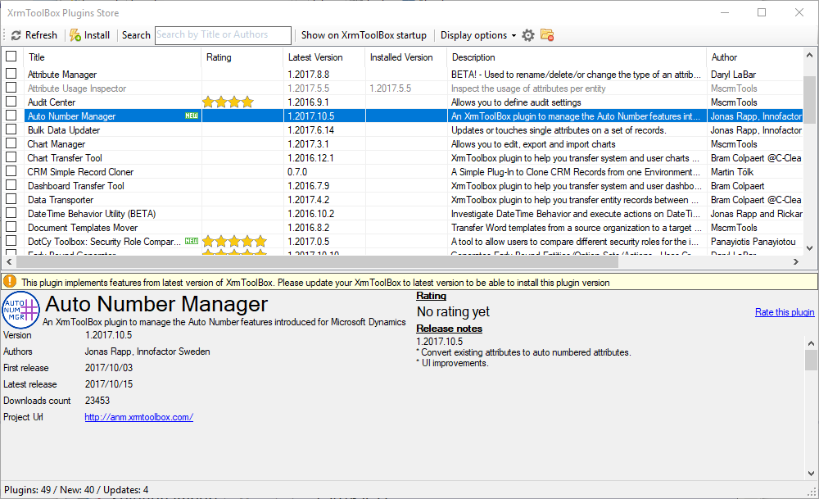Focus the Search by Title or Authors field

click(223, 35)
